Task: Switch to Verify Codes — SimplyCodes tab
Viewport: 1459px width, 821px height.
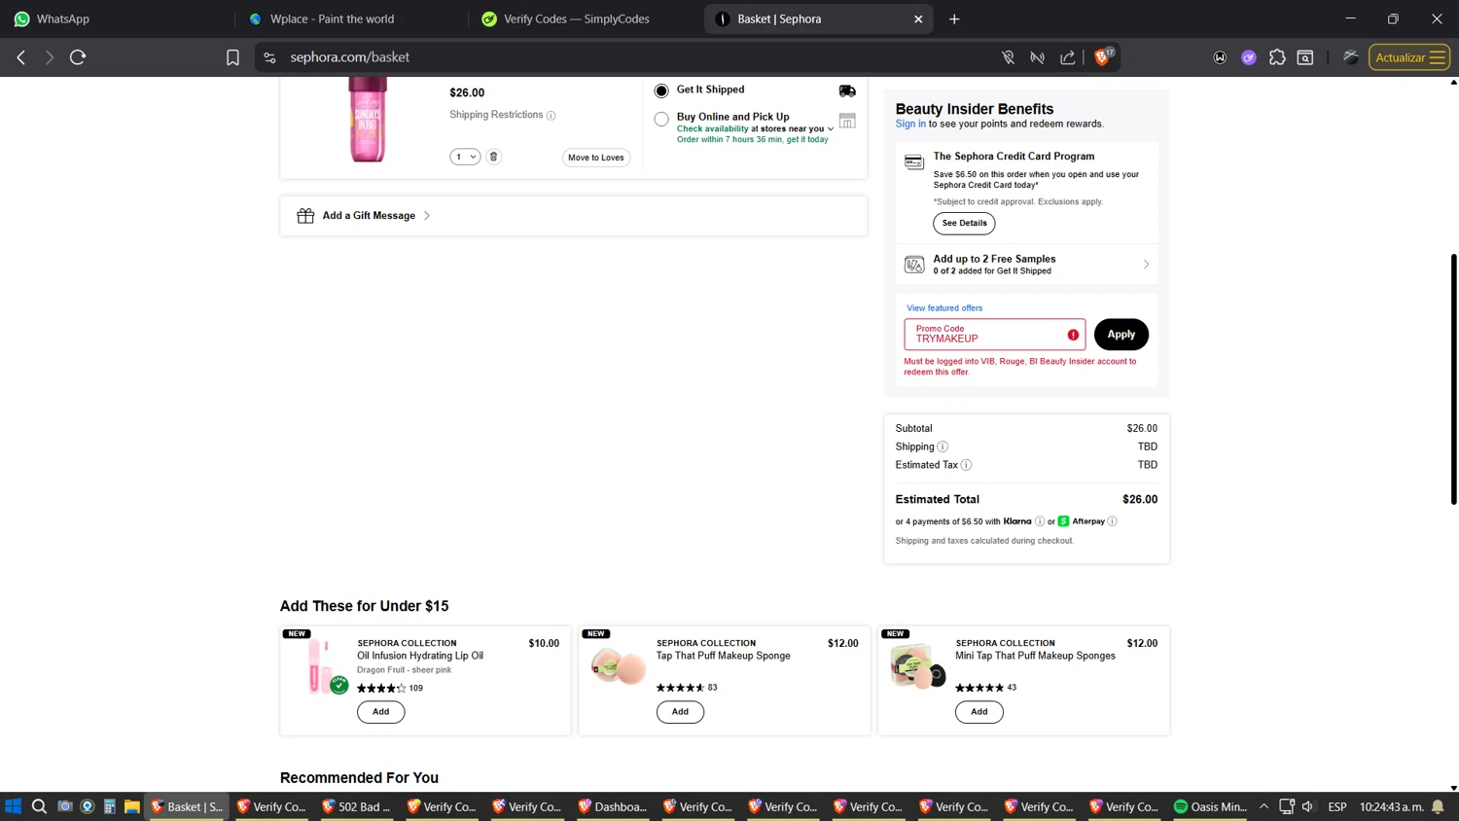Action: [x=584, y=18]
